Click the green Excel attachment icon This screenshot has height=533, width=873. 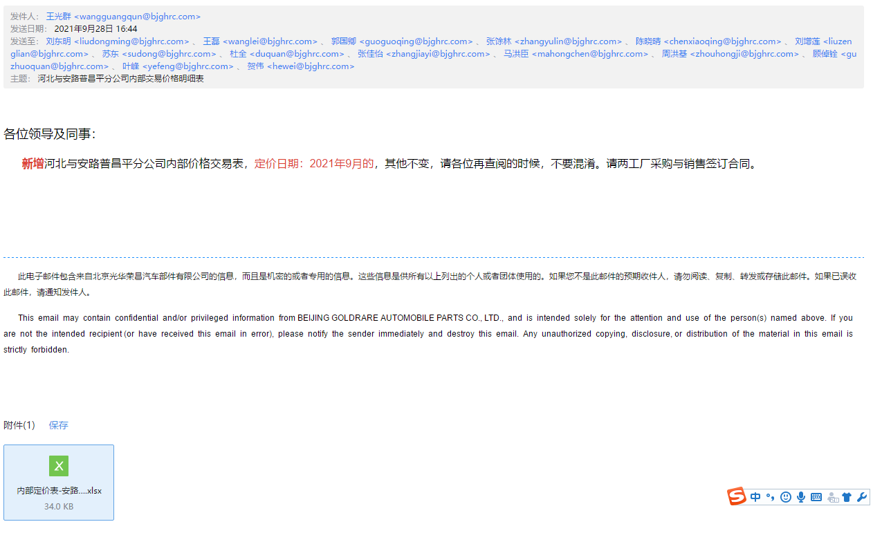tap(59, 466)
